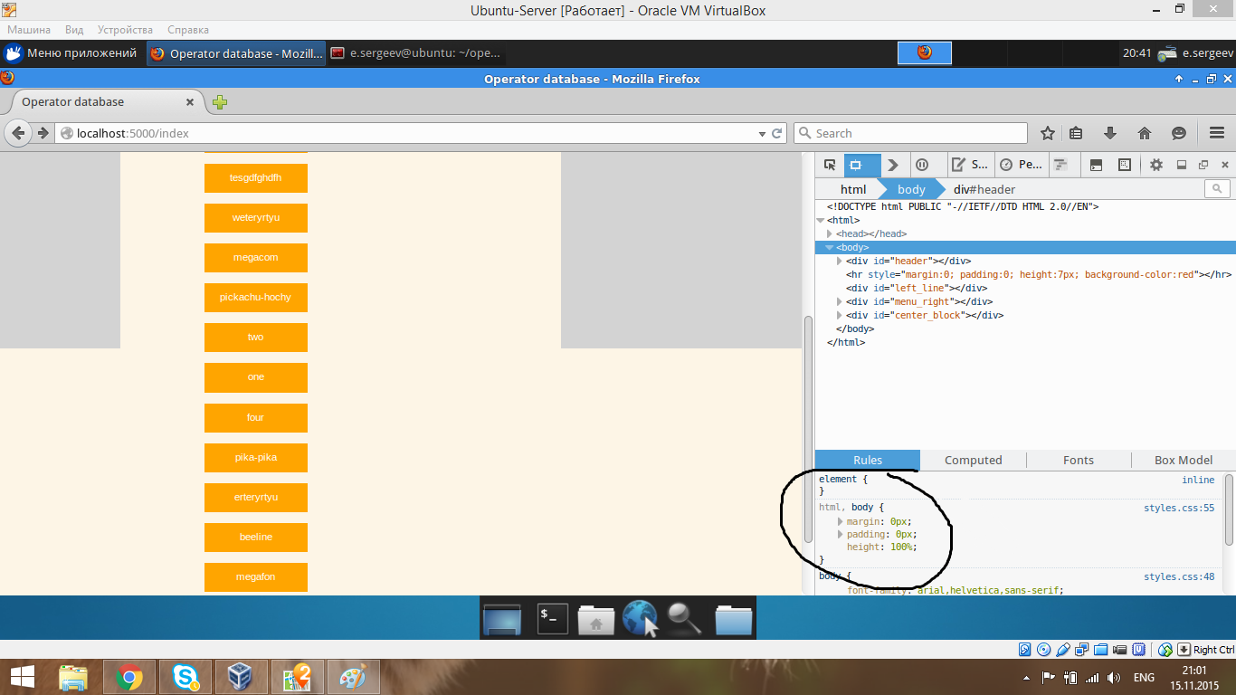
Task: Open styles.css:48 source link
Action: click(x=1179, y=576)
